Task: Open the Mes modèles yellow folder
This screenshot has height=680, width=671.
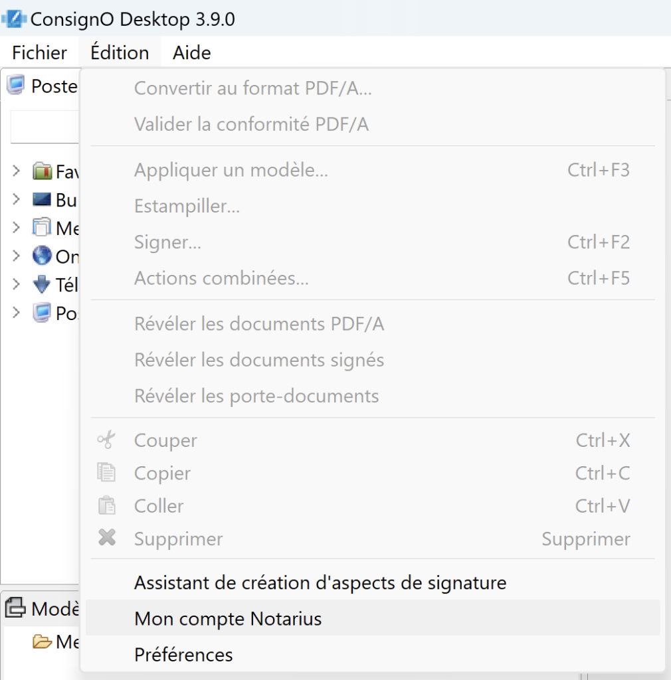Action: [43, 642]
